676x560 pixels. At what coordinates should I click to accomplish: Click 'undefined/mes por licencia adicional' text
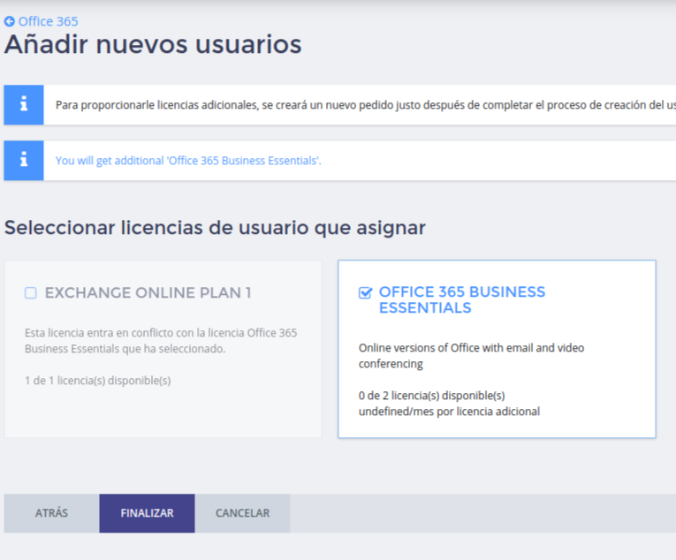click(x=449, y=412)
